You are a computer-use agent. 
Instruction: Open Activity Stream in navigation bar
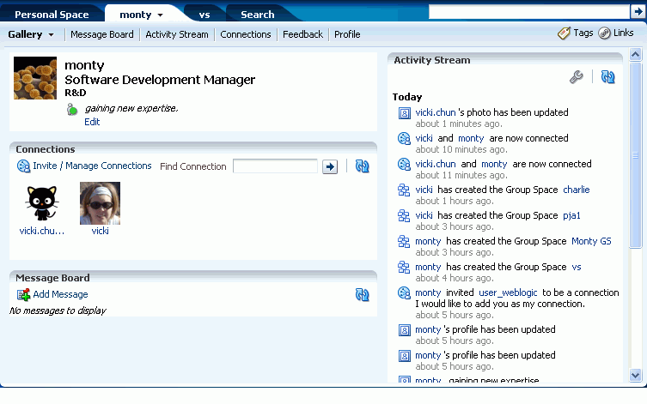[x=177, y=34]
